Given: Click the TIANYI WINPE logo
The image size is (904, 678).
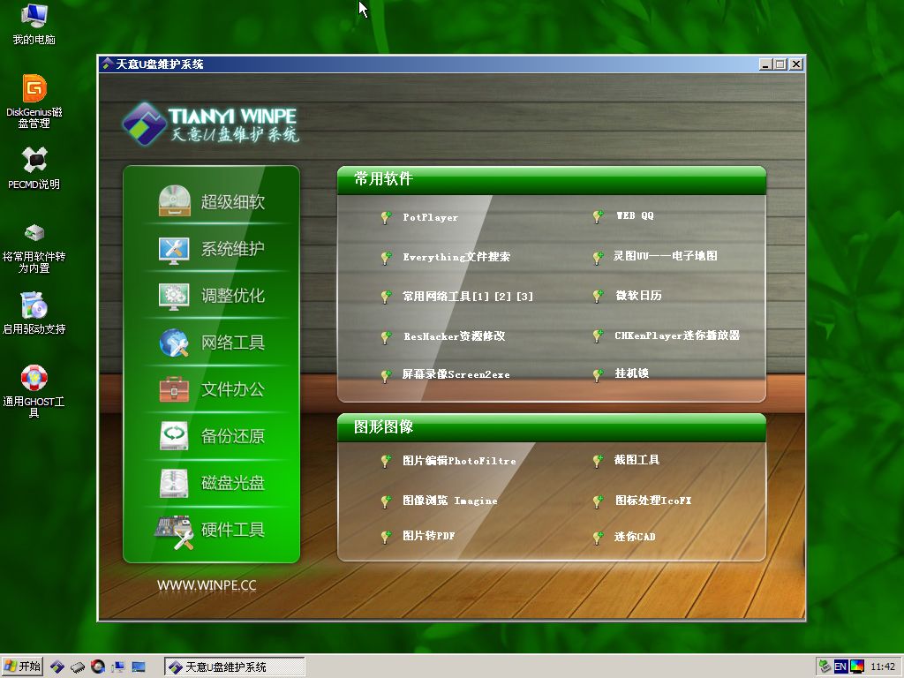Looking at the screenshot, I should tap(210, 124).
